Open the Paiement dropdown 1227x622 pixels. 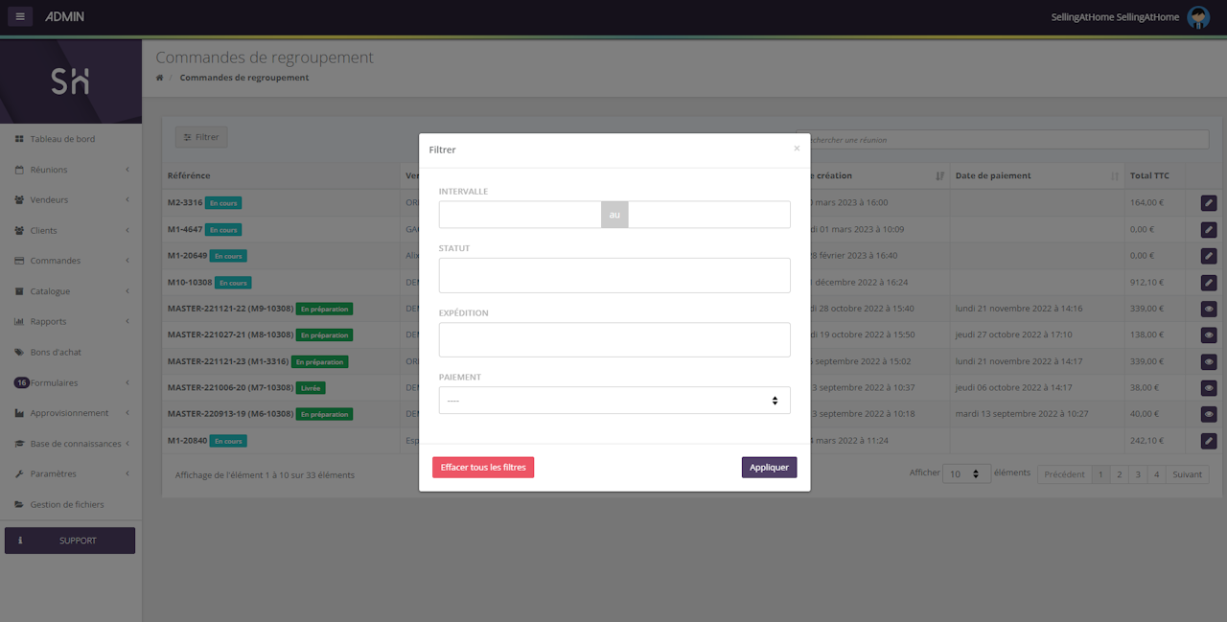(614, 401)
